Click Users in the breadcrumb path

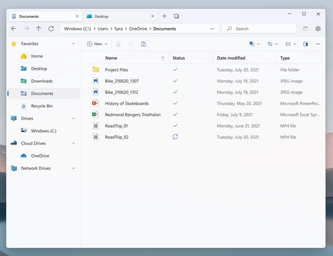[x=103, y=29]
